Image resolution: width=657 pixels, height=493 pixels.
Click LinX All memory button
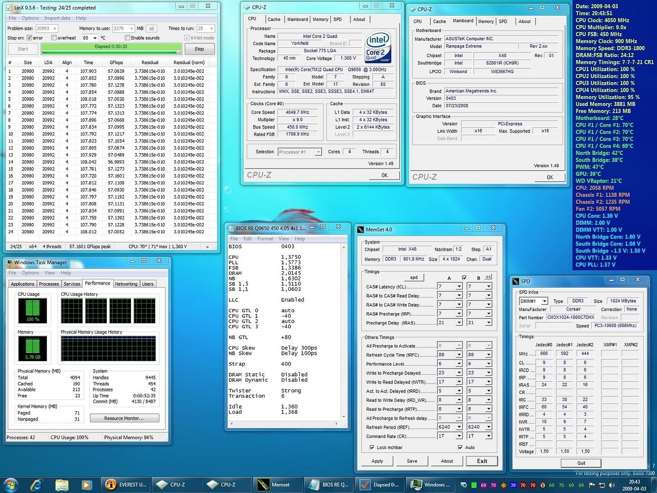tap(151, 28)
